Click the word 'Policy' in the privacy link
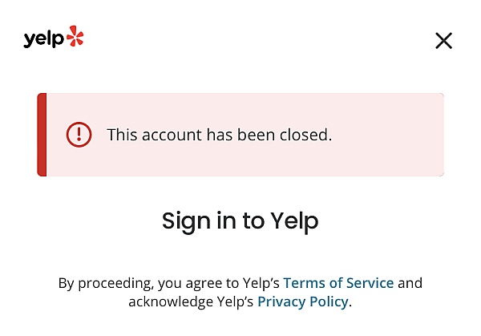The width and height of the screenshot is (481, 336). pyautogui.click(x=329, y=302)
